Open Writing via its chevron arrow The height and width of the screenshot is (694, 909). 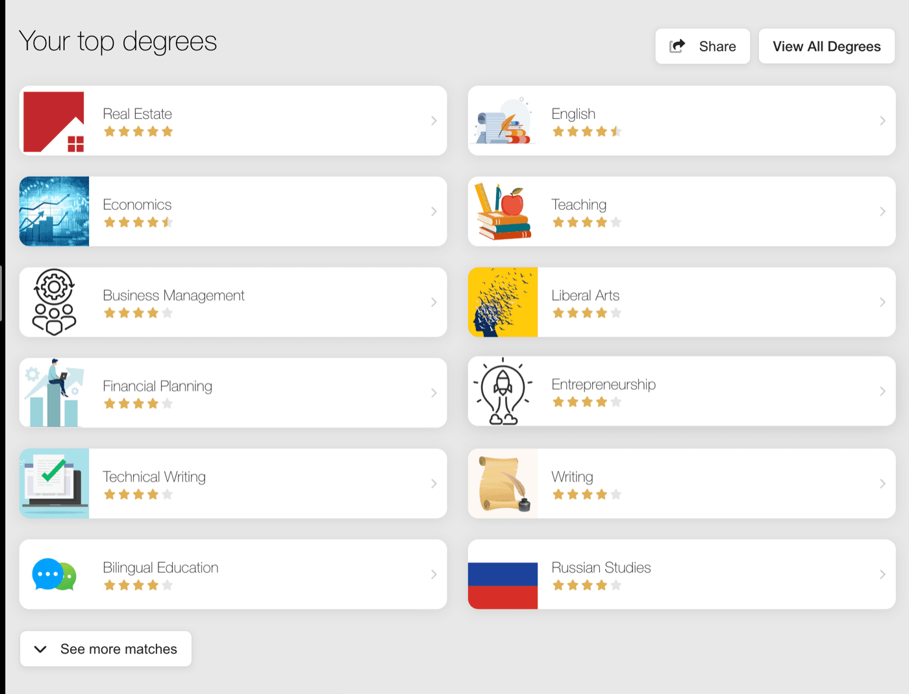882,483
